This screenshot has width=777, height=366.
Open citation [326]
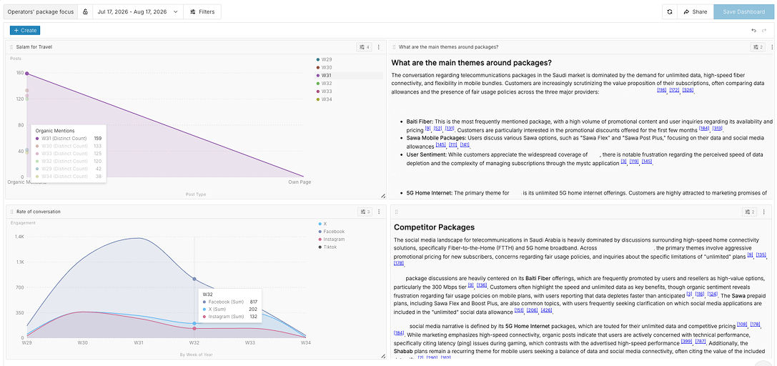[x=688, y=90]
